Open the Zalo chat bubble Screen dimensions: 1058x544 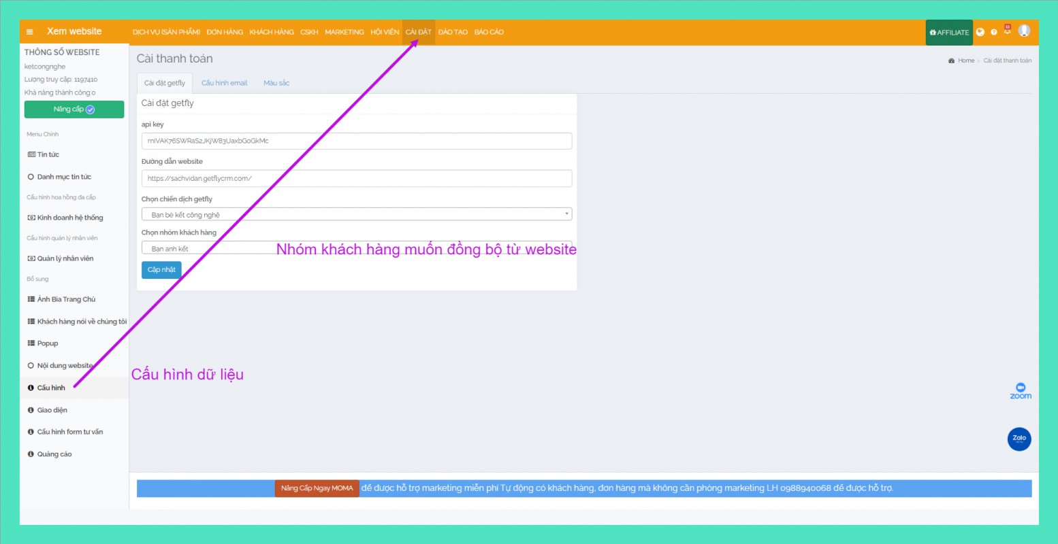tap(1019, 439)
